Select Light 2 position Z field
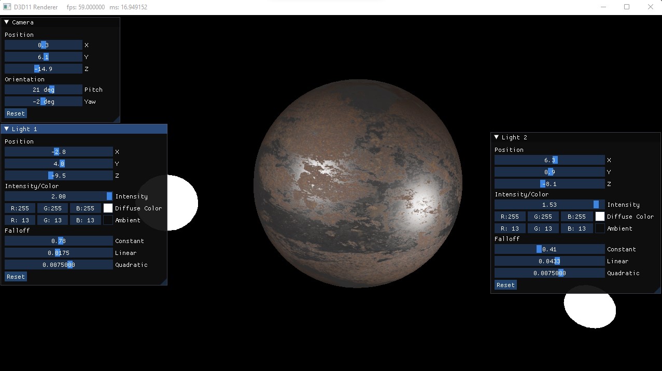This screenshot has height=371, width=662. (549, 183)
